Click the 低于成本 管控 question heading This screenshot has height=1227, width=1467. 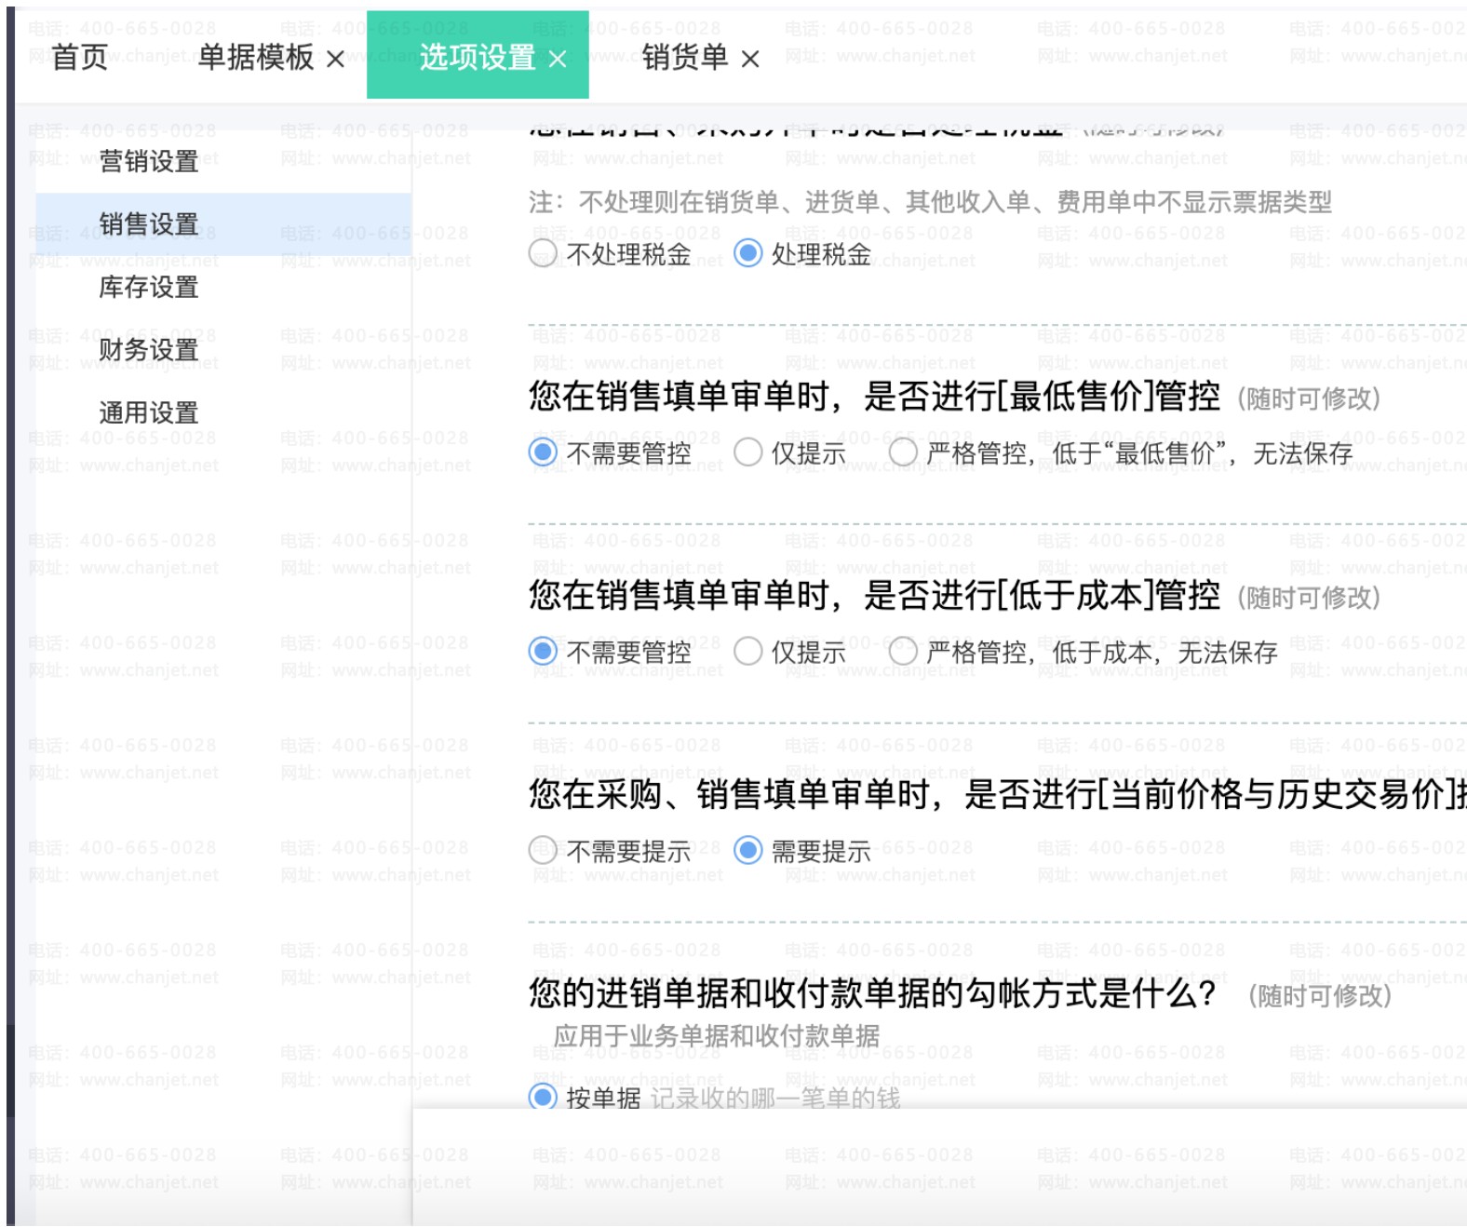874,596
